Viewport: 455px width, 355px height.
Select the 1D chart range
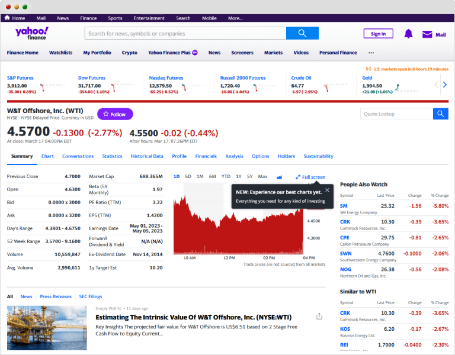pyautogui.click(x=177, y=176)
